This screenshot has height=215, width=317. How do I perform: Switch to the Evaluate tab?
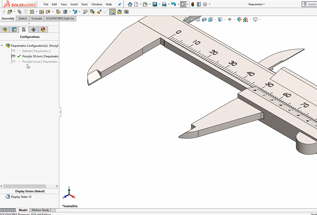(37, 18)
